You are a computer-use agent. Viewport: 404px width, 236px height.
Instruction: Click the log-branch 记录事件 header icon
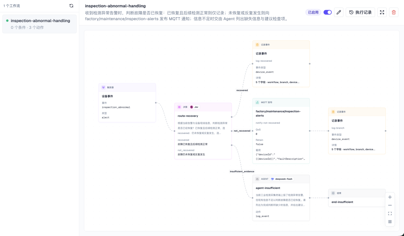tap(333, 112)
